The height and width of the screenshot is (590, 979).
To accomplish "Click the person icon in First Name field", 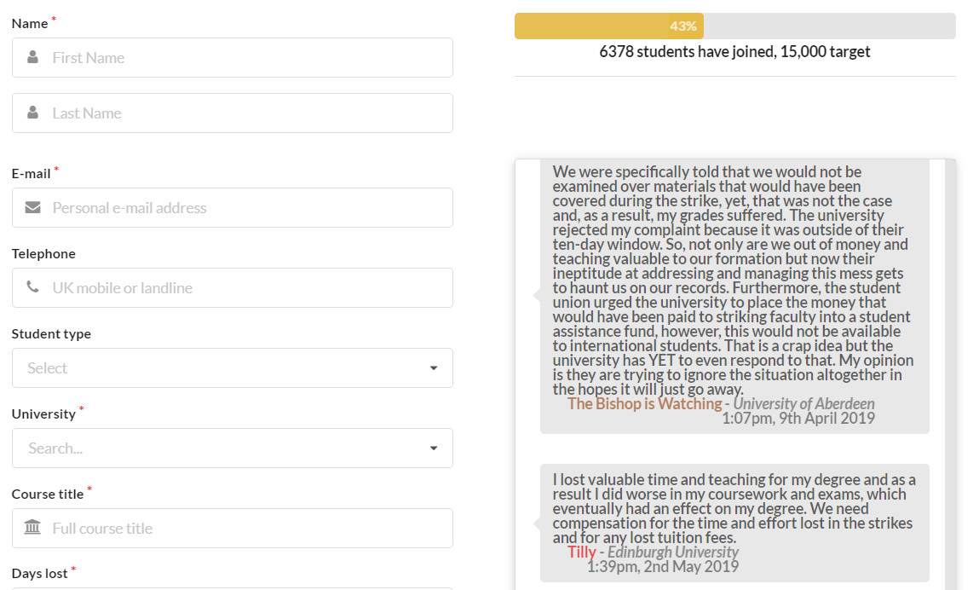I will [x=32, y=57].
